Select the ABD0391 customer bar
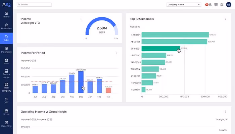235x134 pixels. point(174,42)
